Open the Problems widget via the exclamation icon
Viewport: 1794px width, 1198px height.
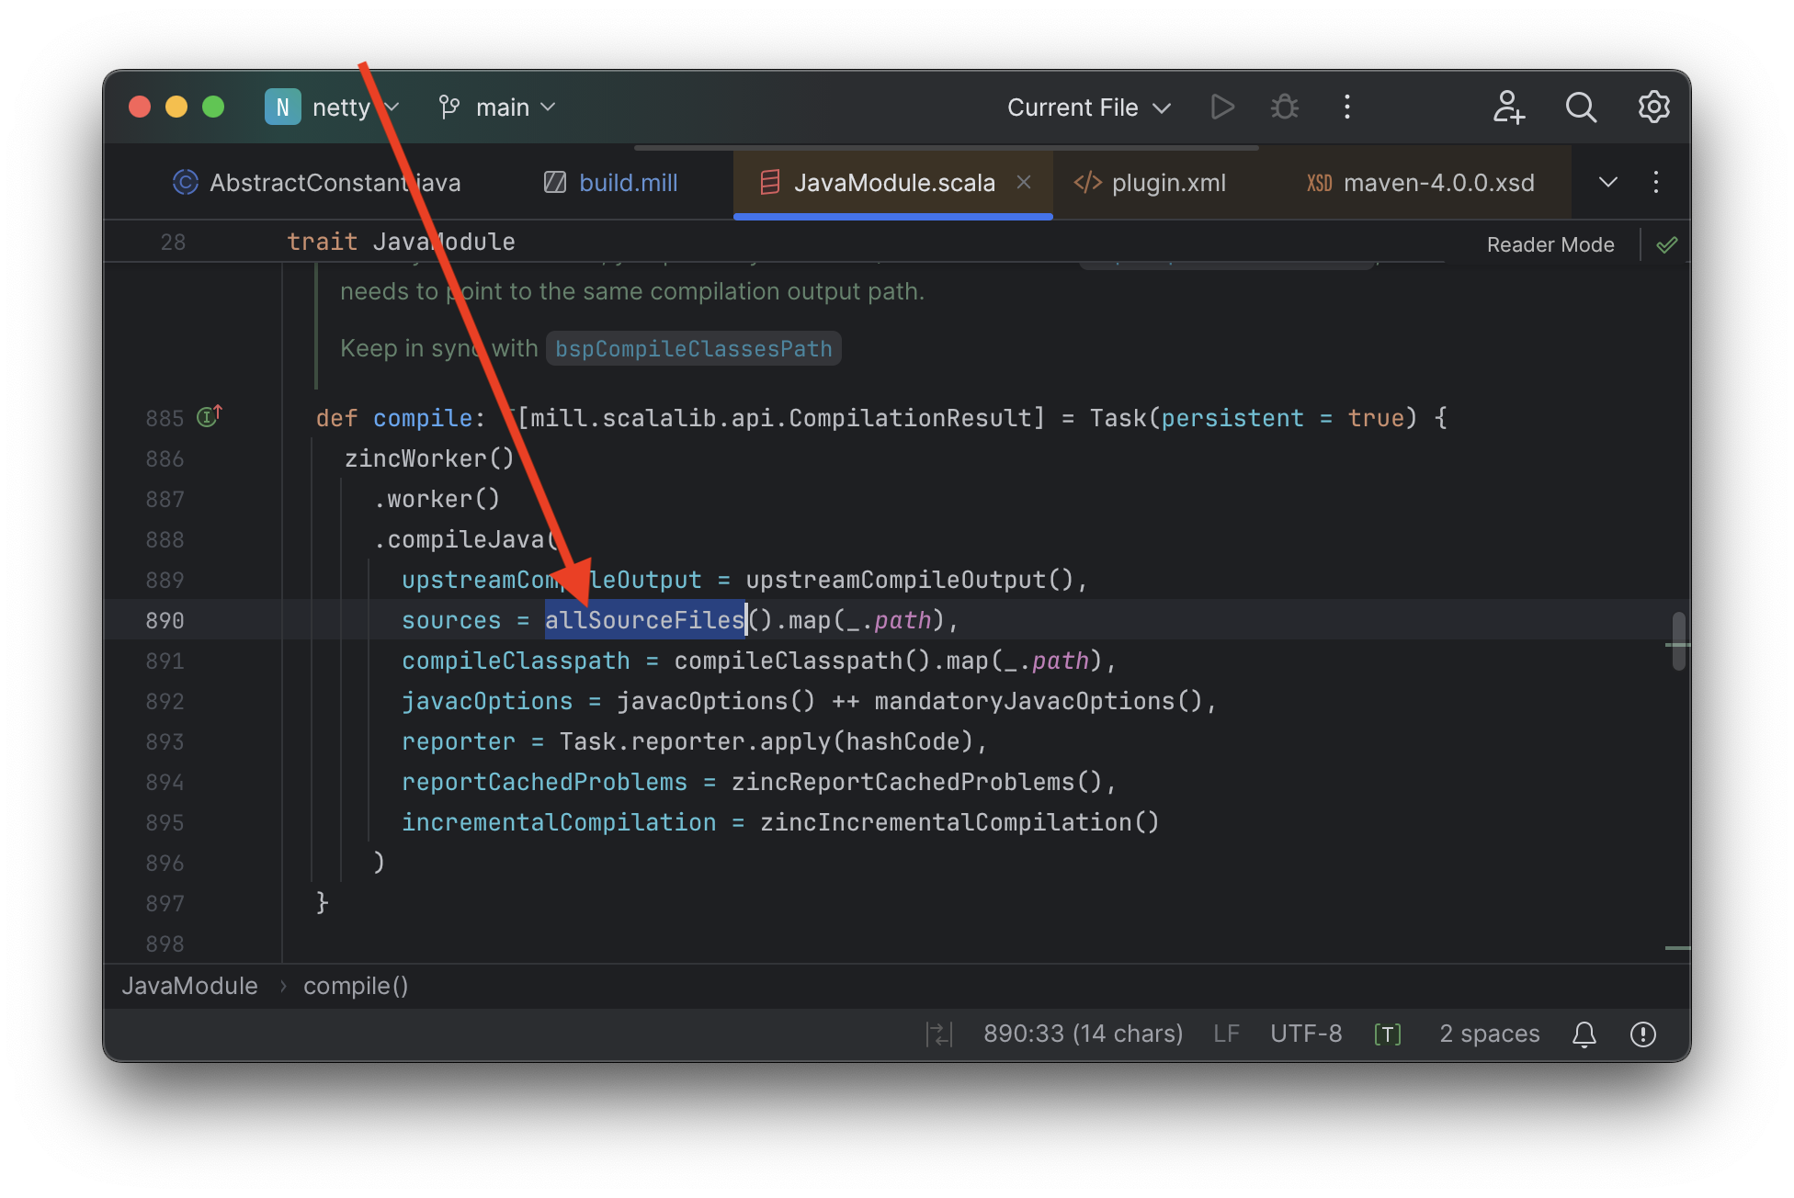(1643, 1034)
